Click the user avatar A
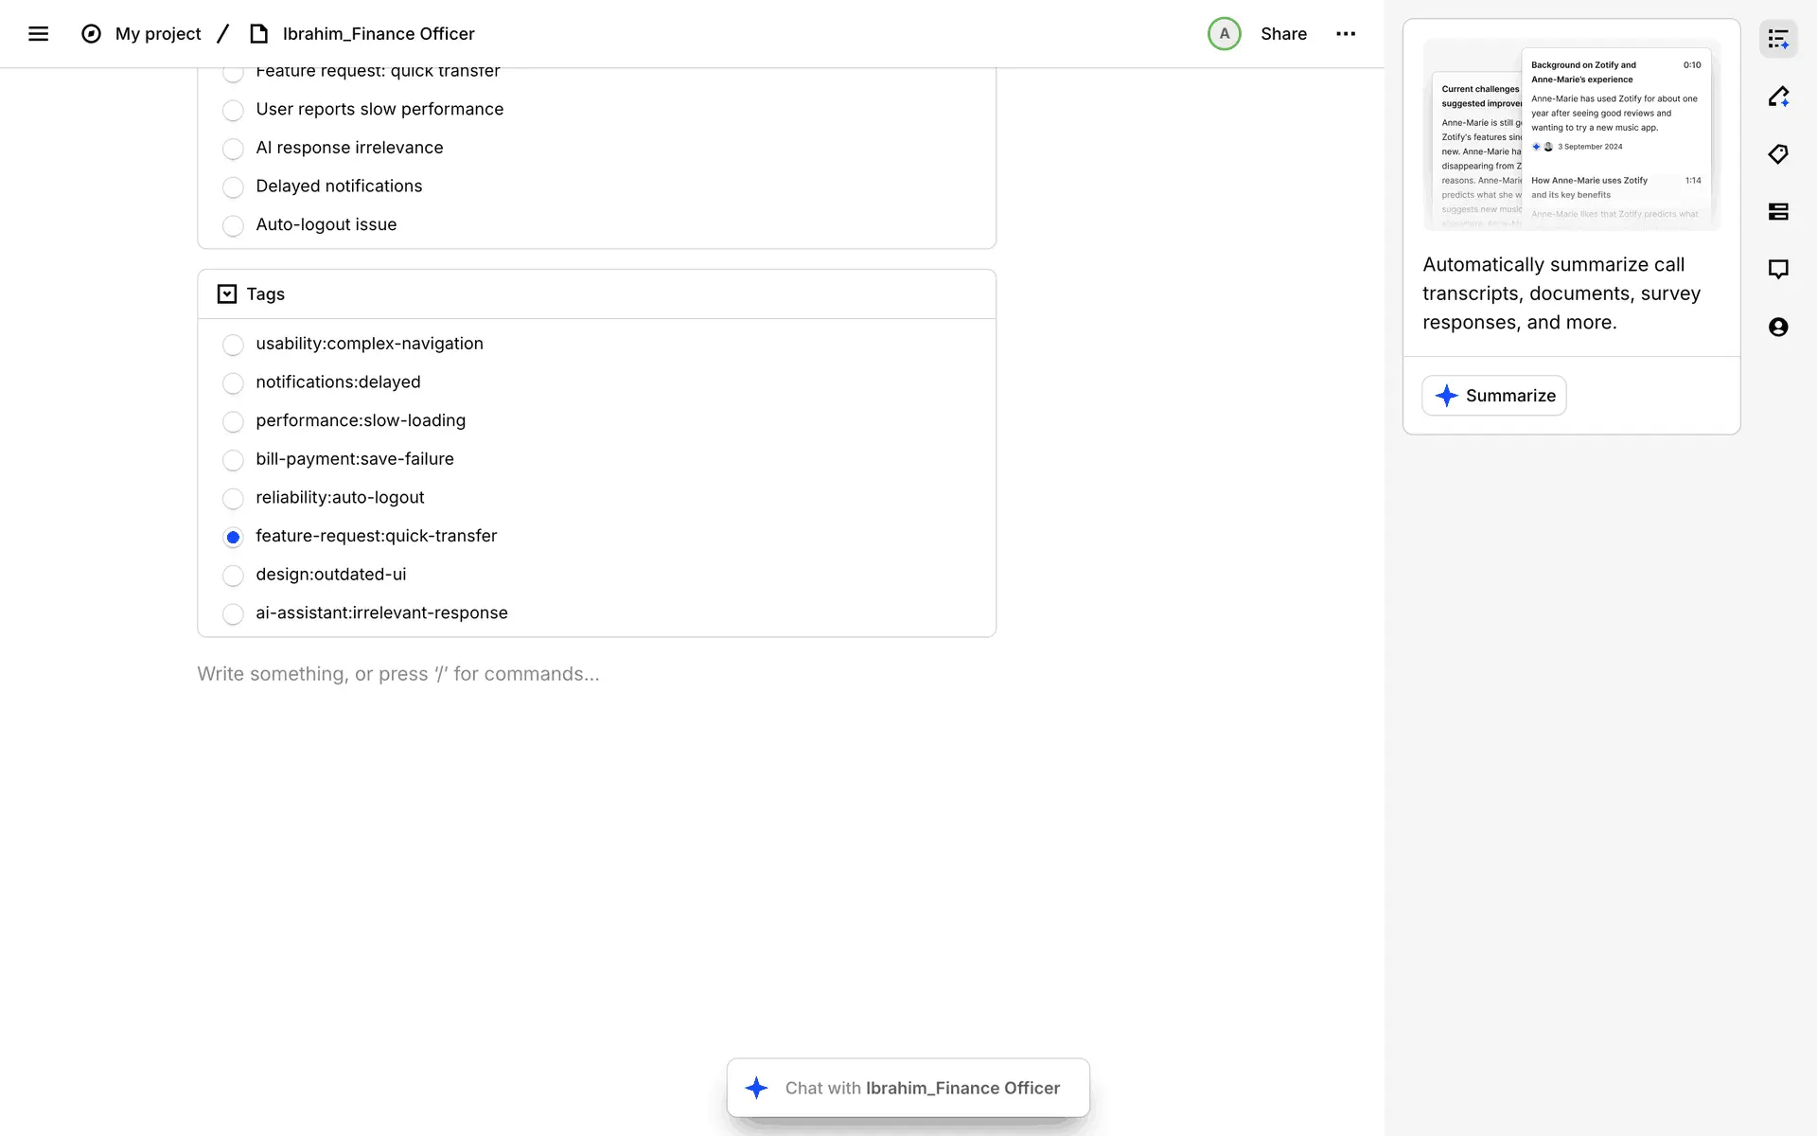Screen dimensions: 1817x1136 [x=1224, y=34]
